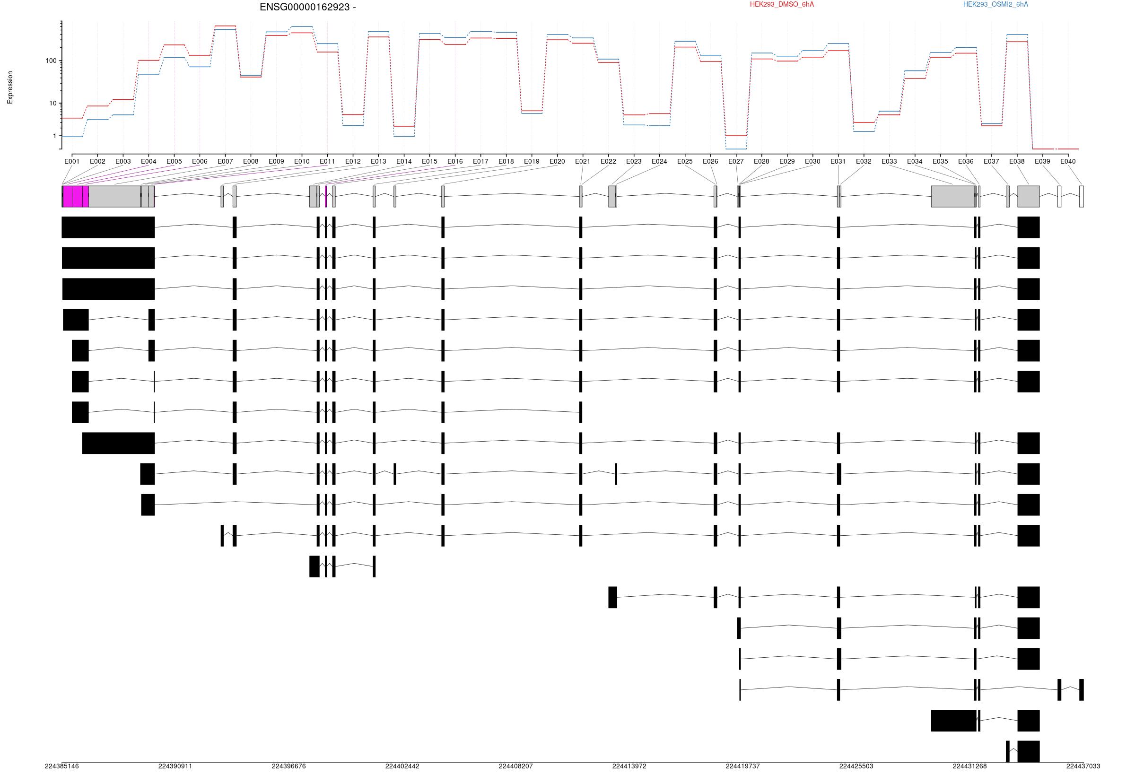Click exon label E040
1135x775 pixels.
pyautogui.click(x=1068, y=161)
